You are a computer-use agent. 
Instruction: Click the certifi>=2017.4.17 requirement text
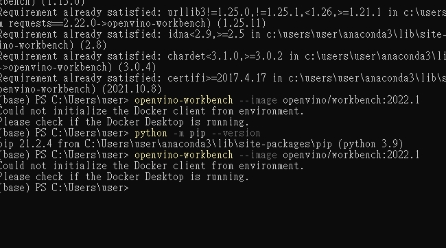(x=217, y=78)
